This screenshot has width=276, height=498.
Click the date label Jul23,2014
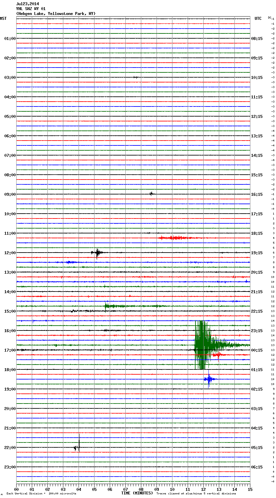[x=27, y=4]
